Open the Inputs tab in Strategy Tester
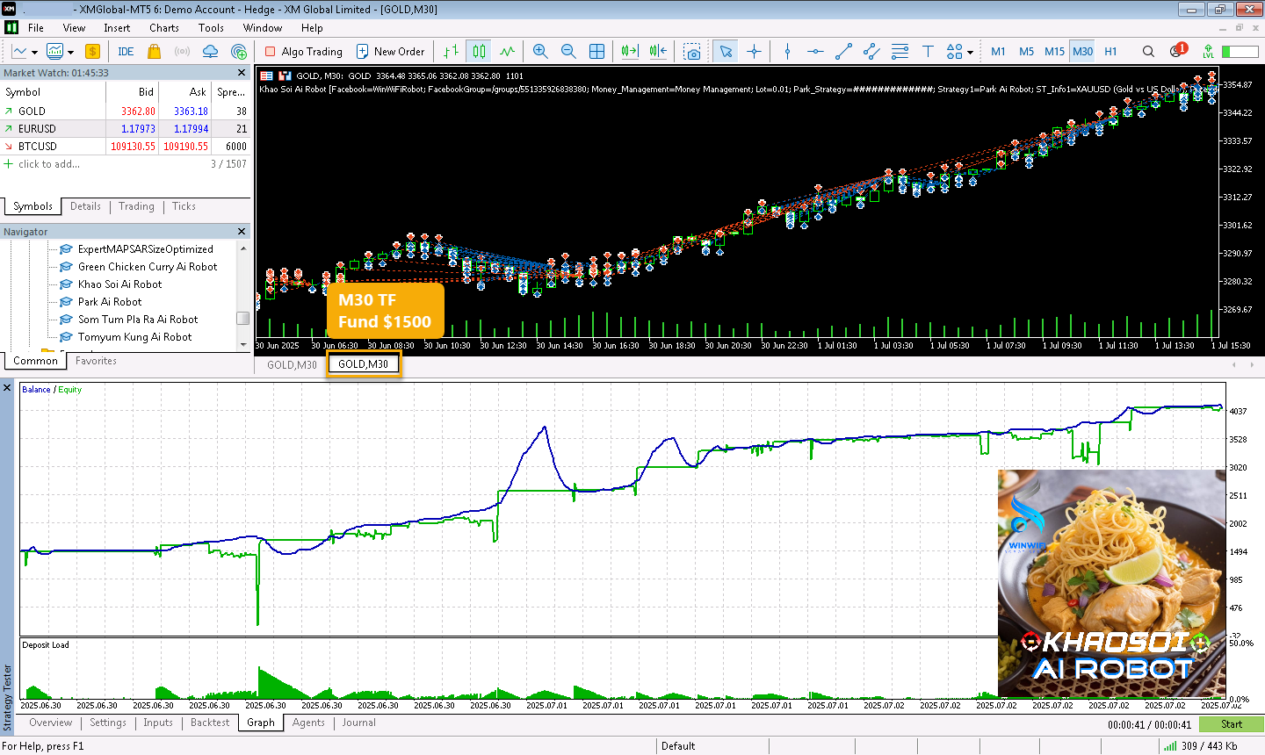 point(158,723)
